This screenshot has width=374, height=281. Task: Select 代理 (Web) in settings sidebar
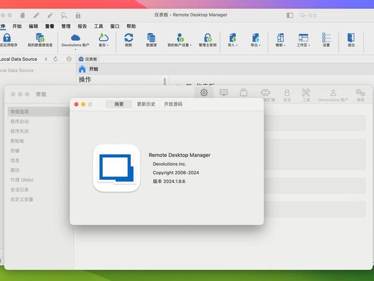coord(22,180)
